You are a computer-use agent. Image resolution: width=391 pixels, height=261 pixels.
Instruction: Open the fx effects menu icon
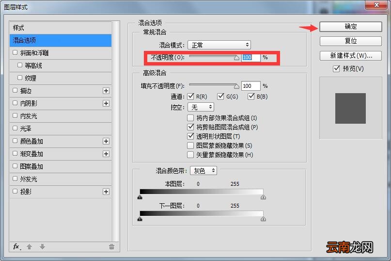(x=16, y=247)
